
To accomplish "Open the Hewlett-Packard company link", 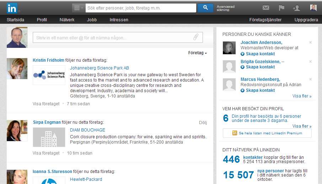I will 86,179.
